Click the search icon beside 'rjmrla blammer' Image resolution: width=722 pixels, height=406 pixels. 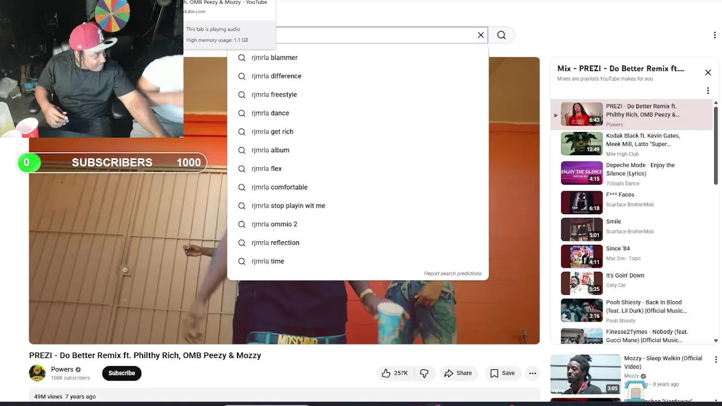tap(241, 58)
